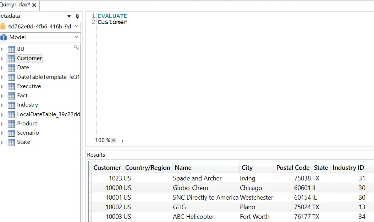
Task: Select the Date table icon
Action: click(x=11, y=68)
